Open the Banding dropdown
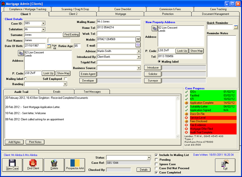 tap(65, 84)
